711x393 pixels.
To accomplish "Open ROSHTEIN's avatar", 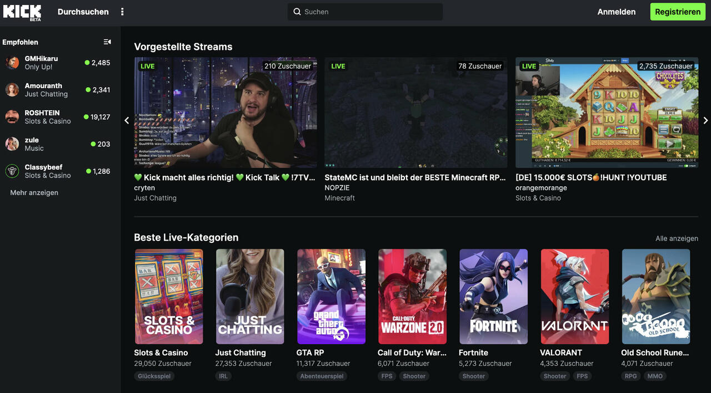I will [x=12, y=117].
